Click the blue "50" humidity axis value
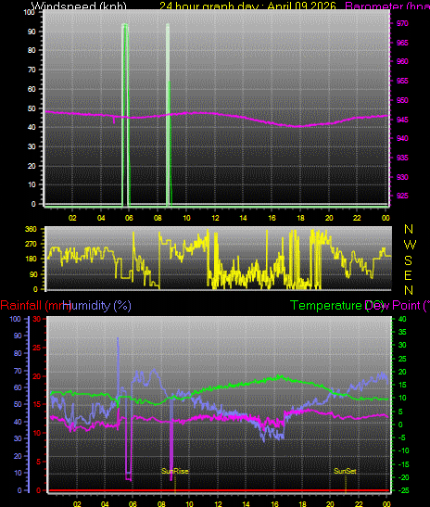Viewport: 430px width, 507px height. pyautogui.click(x=17, y=404)
